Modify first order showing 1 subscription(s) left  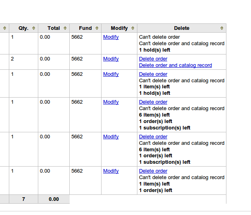(111, 102)
